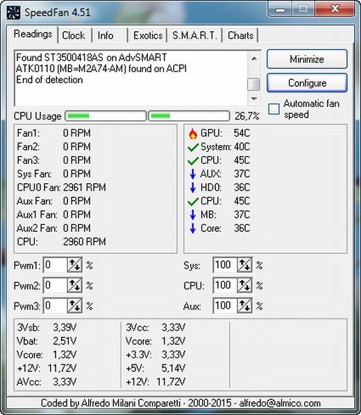Click the Configure button
The width and height of the screenshot is (361, 415).
coord(307,83)
